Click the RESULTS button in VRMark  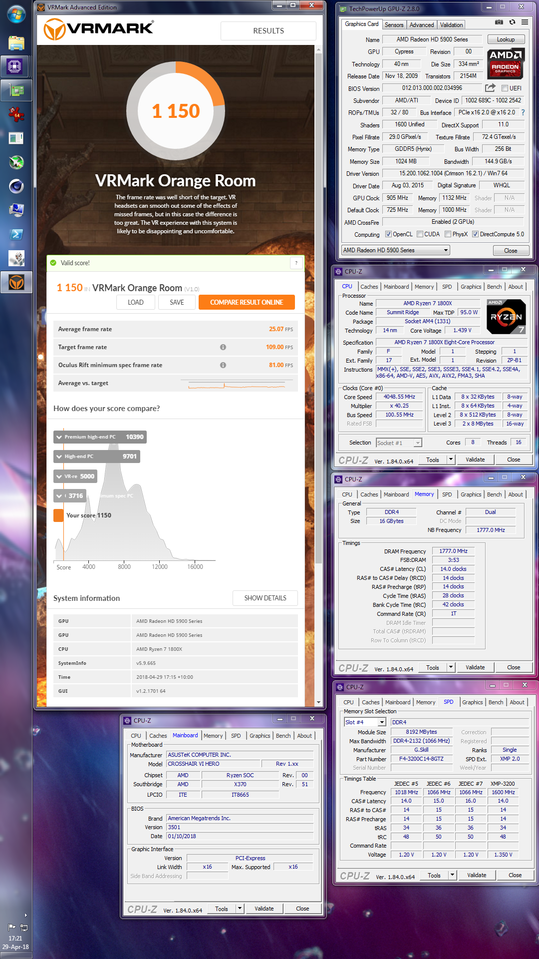pyautogui.click(x=269, y=31)
